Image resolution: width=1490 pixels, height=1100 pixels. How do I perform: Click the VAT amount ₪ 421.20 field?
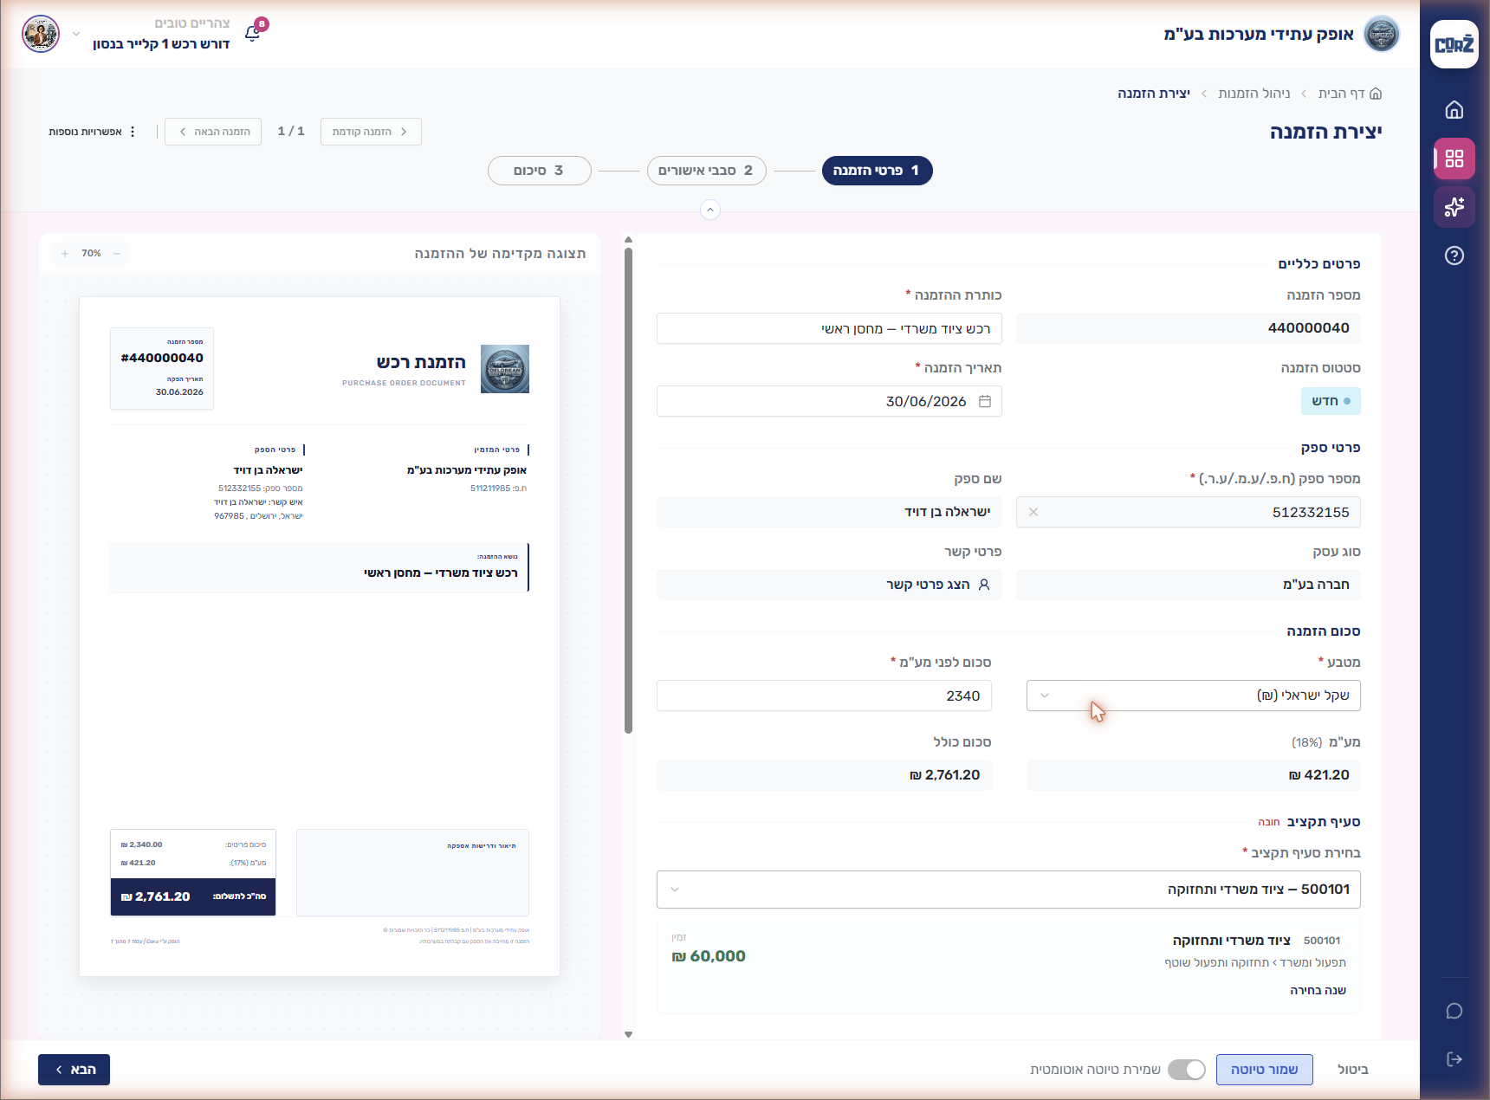point(1193,775)
